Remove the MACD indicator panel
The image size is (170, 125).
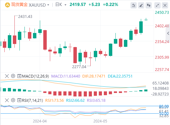pyautogui.click(x=7, y=76)
